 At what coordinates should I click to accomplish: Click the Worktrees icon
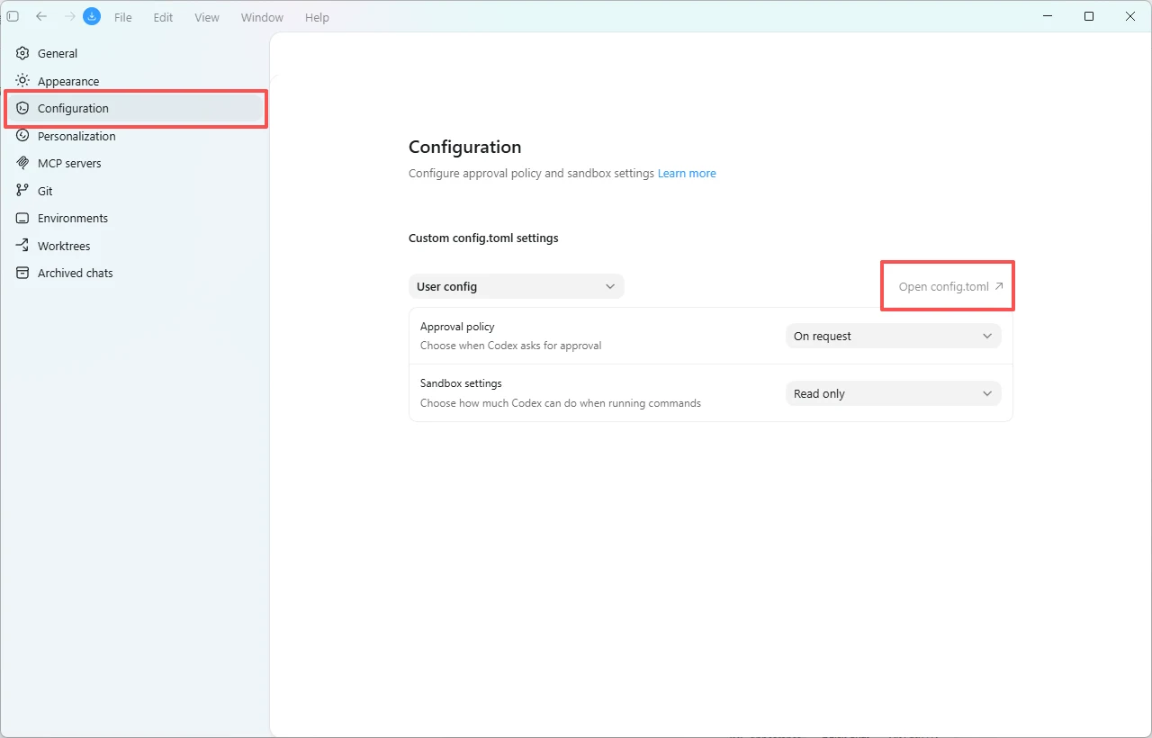(22, 246)
